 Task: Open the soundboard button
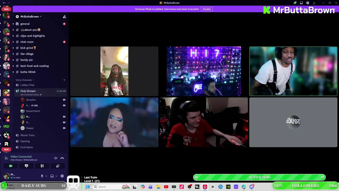[58, 166]
